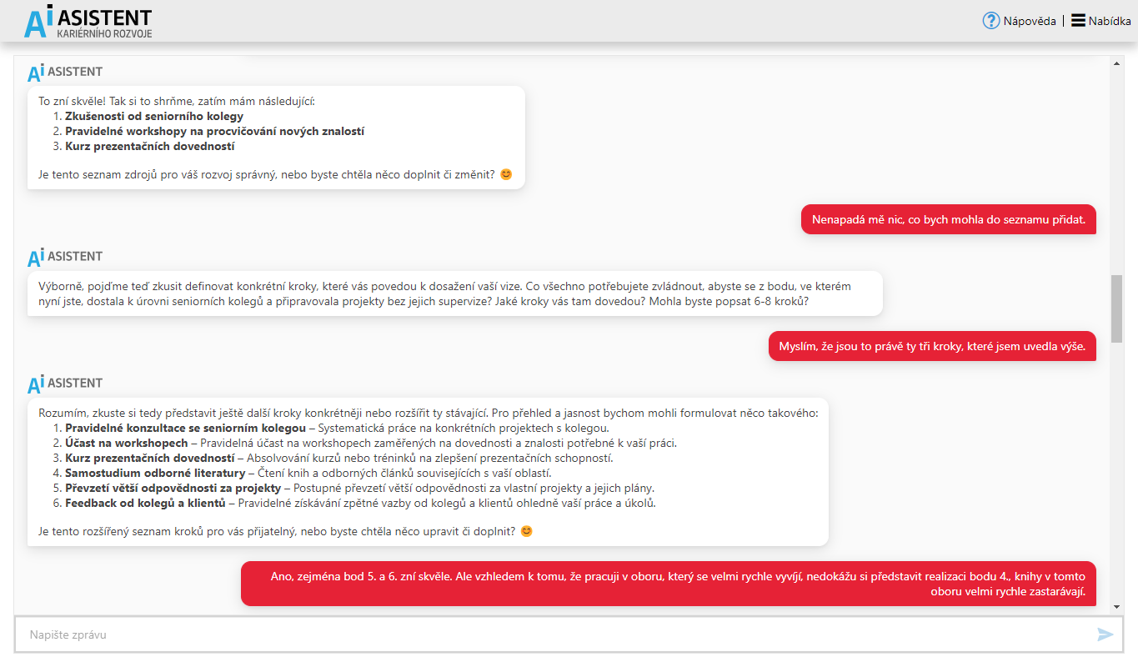Viewport: 1138px width, 667px height.
Task: Click the Nápověda question mark icon
Action: click(990, 21)
